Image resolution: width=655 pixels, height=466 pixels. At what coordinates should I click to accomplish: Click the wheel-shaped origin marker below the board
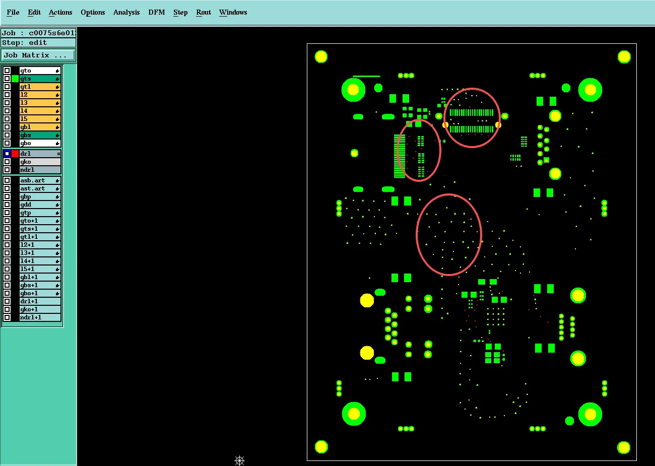(240, 460)
